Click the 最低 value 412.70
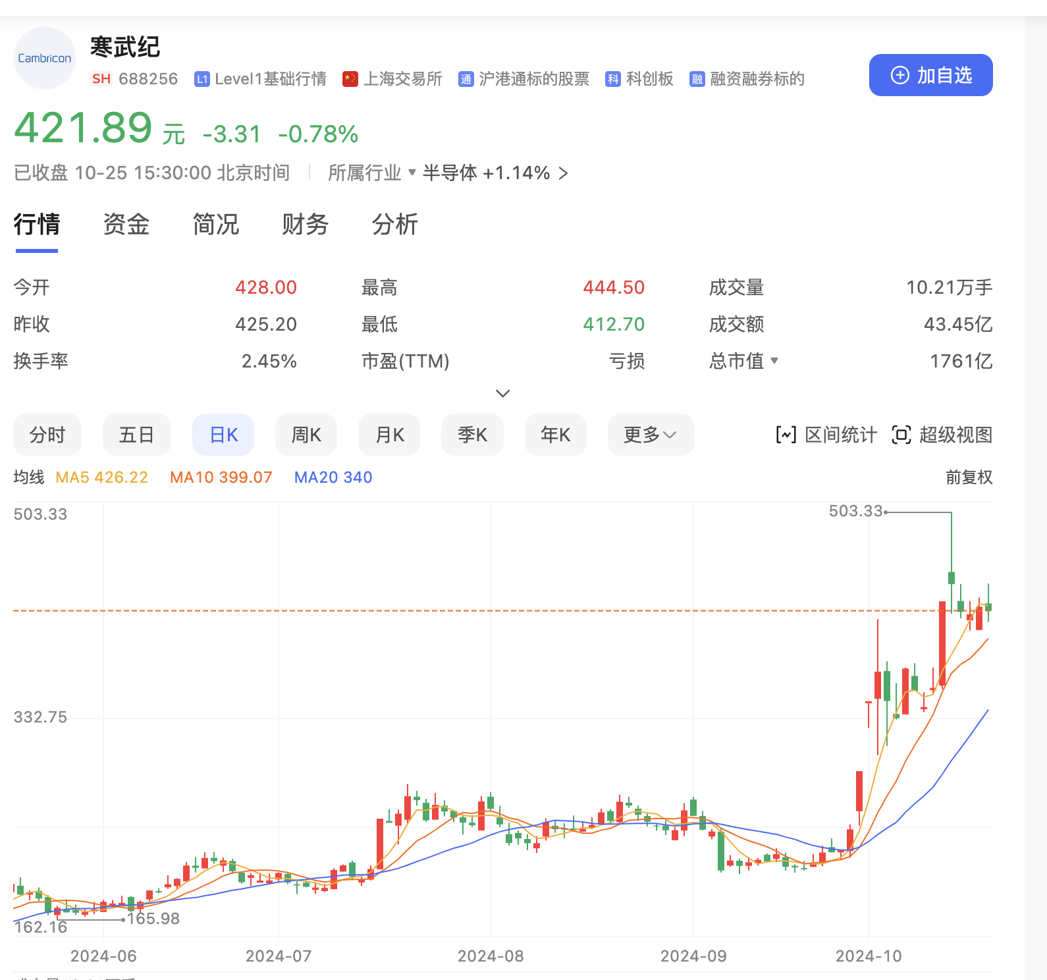 (614, 324)
